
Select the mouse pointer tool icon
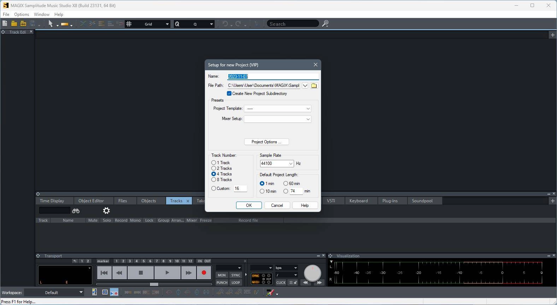pos(51,24)
